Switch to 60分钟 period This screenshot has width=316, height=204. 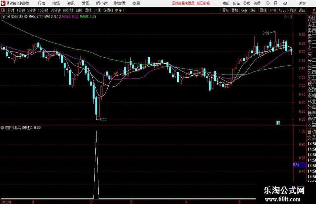click(x=68, y=10)
